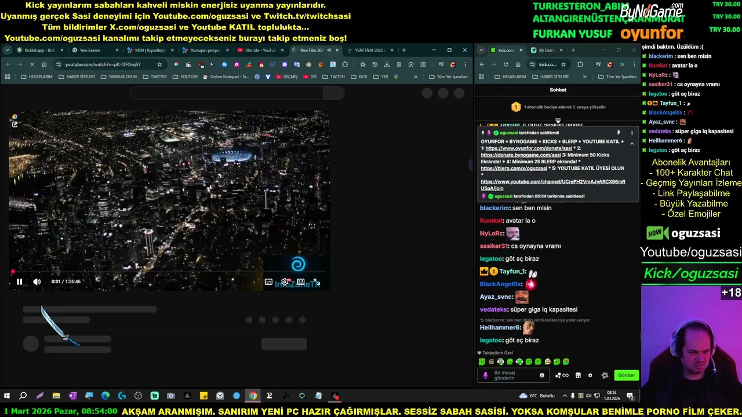Viewport: 742px width, 417px height.
Task: Stop loading the YouTube page
Action: (32, 64)
